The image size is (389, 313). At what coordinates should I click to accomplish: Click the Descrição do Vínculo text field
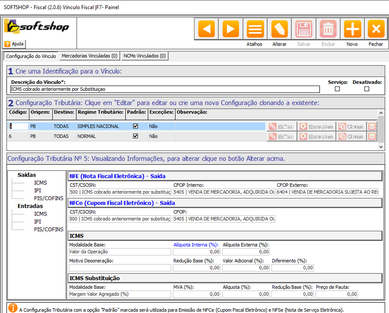click(165, 89)
